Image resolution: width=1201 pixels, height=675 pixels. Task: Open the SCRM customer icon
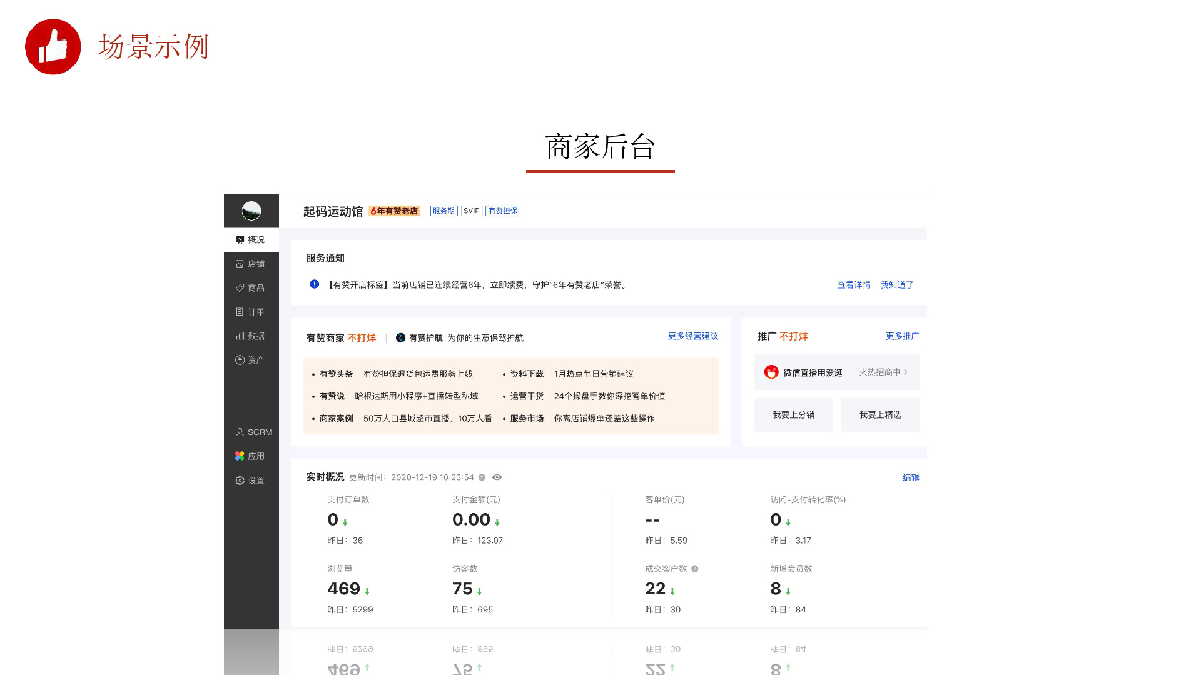[x=240, y=432]
